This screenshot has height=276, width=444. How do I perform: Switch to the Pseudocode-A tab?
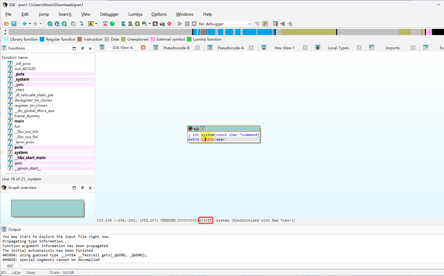230,48
